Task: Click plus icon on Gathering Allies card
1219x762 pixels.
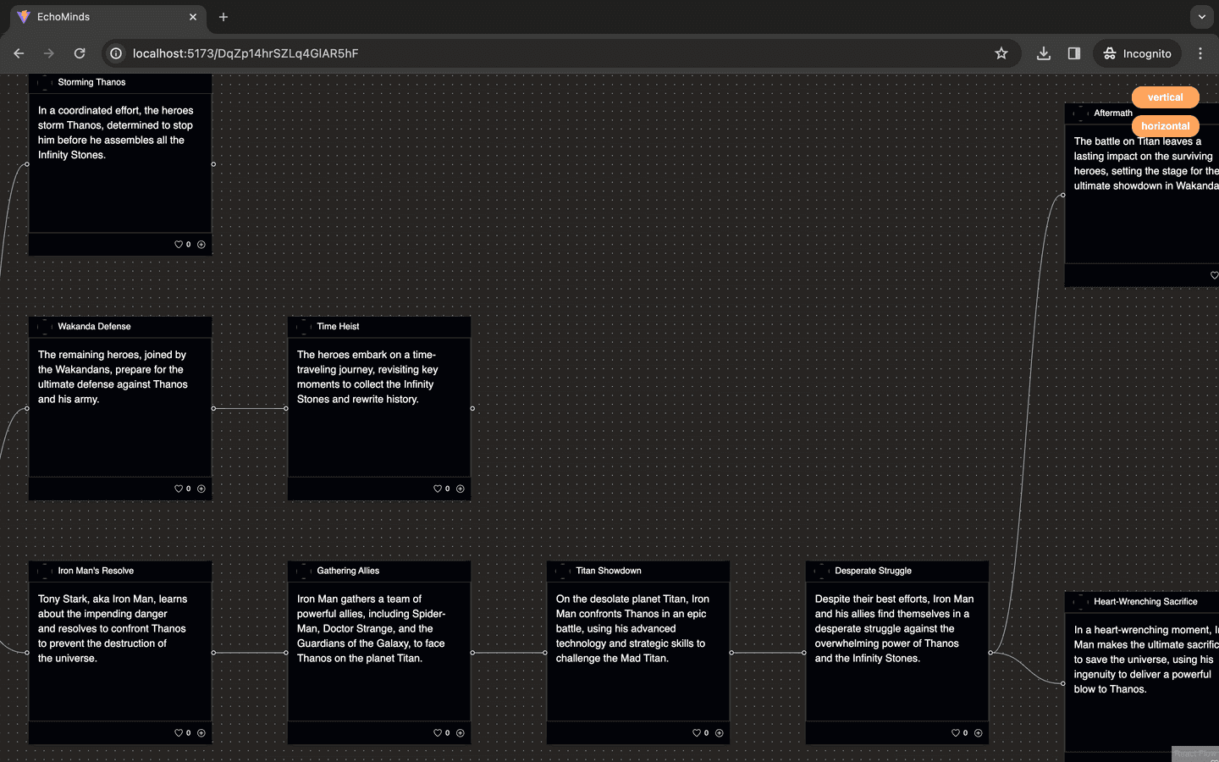Action: (x=461, y=733)
